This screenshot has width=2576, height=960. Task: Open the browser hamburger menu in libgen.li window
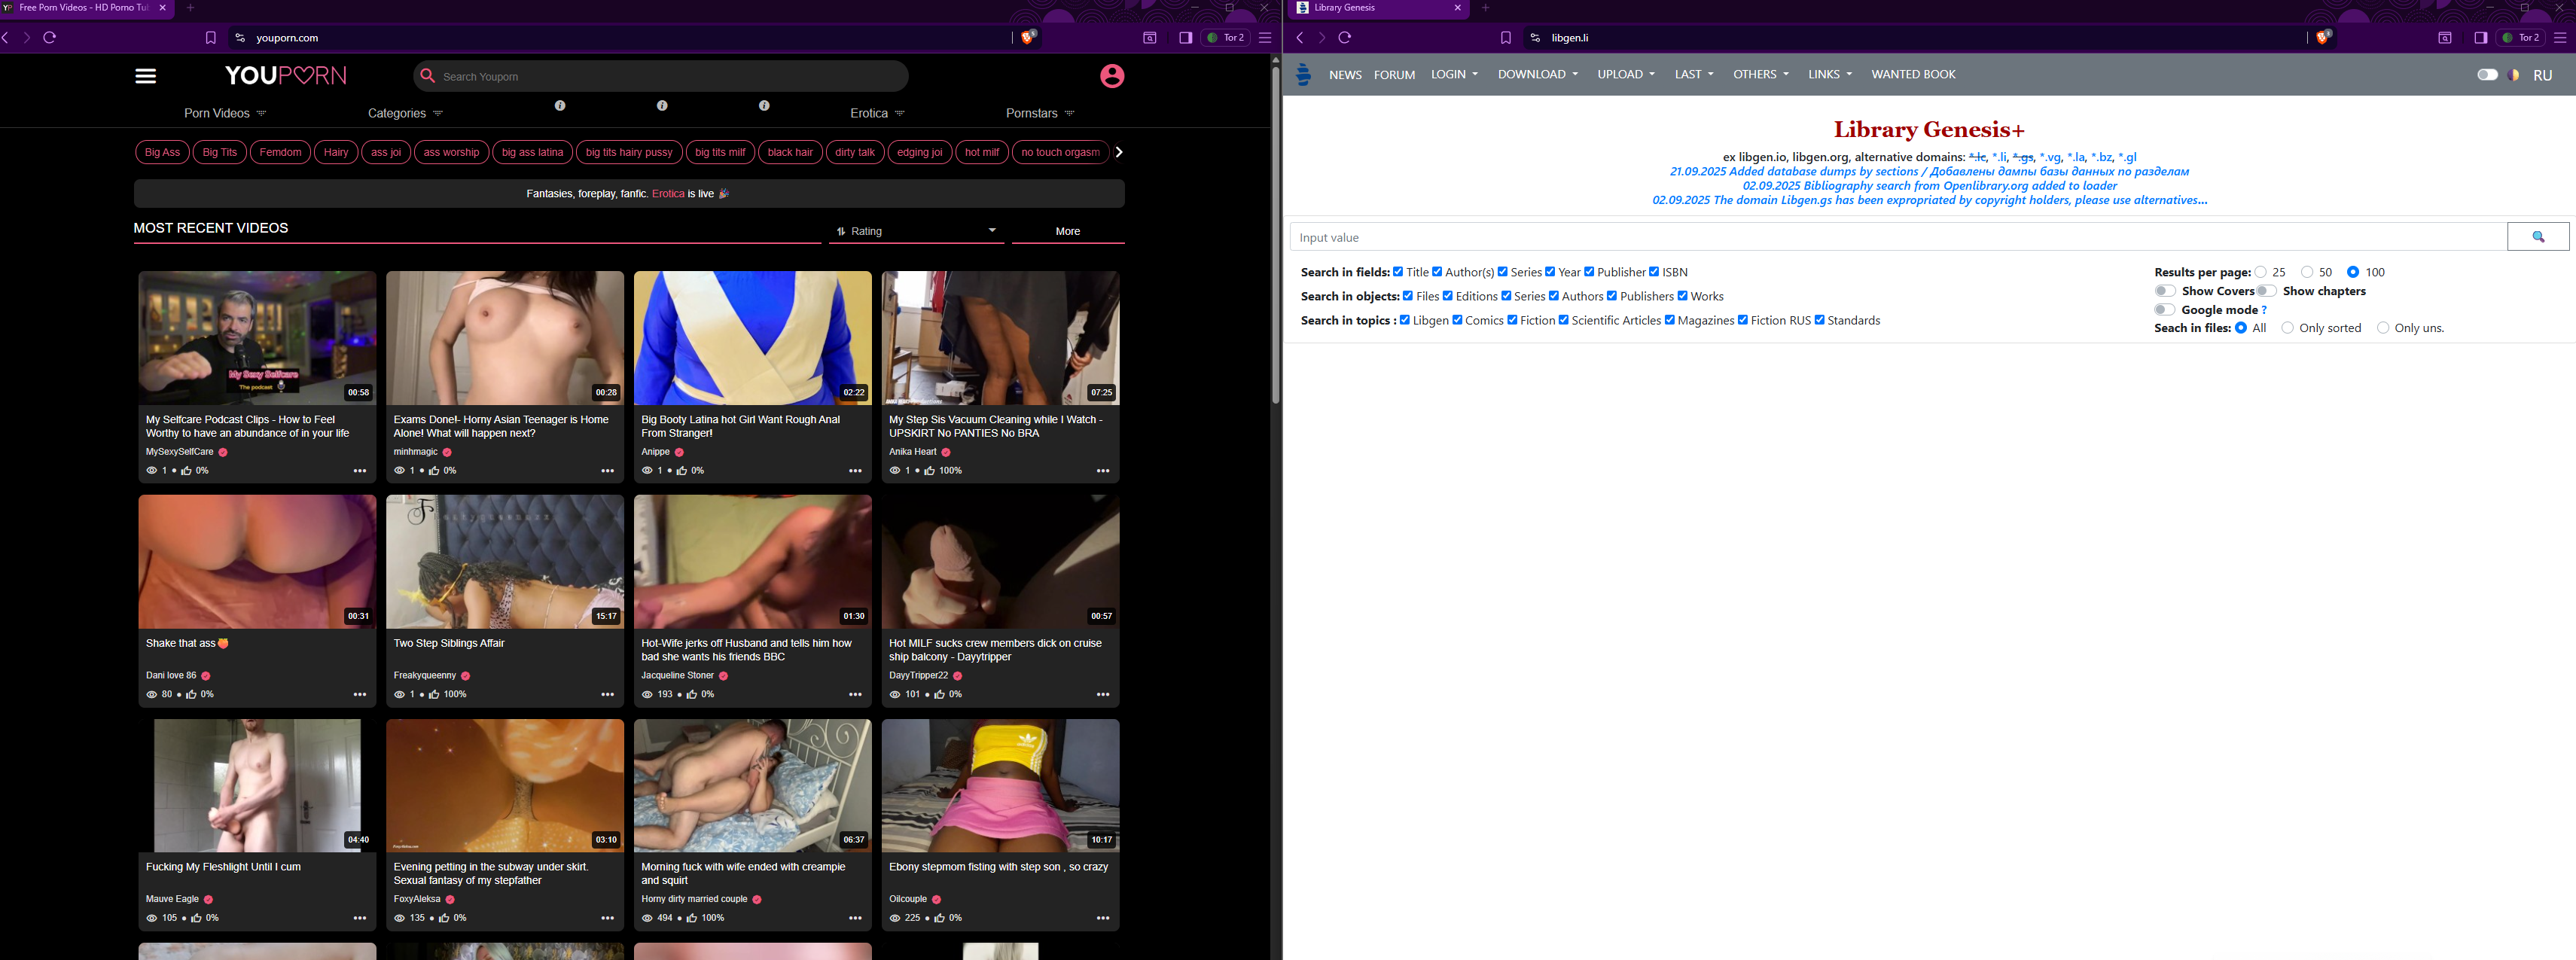click(x=2559, y=38)
